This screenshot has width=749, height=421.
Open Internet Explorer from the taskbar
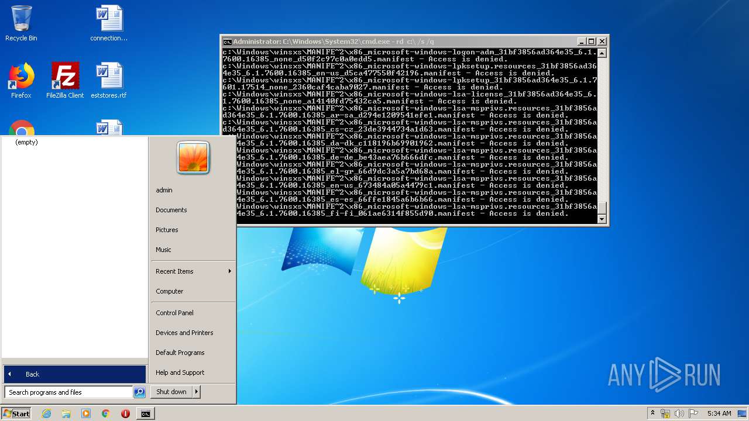[46, 413]
